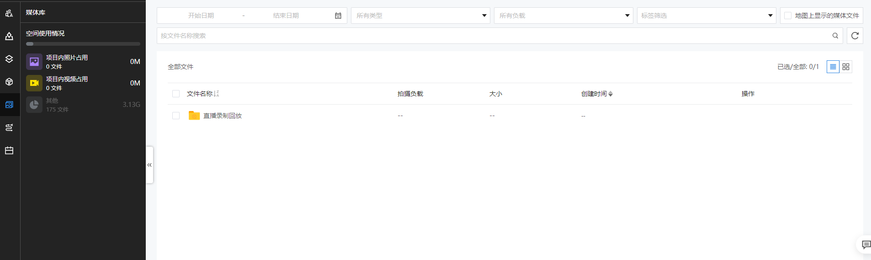Switch to grid view layout
Image resolution: width=871 pixels, height=260 pixels.
click(846, 67)
